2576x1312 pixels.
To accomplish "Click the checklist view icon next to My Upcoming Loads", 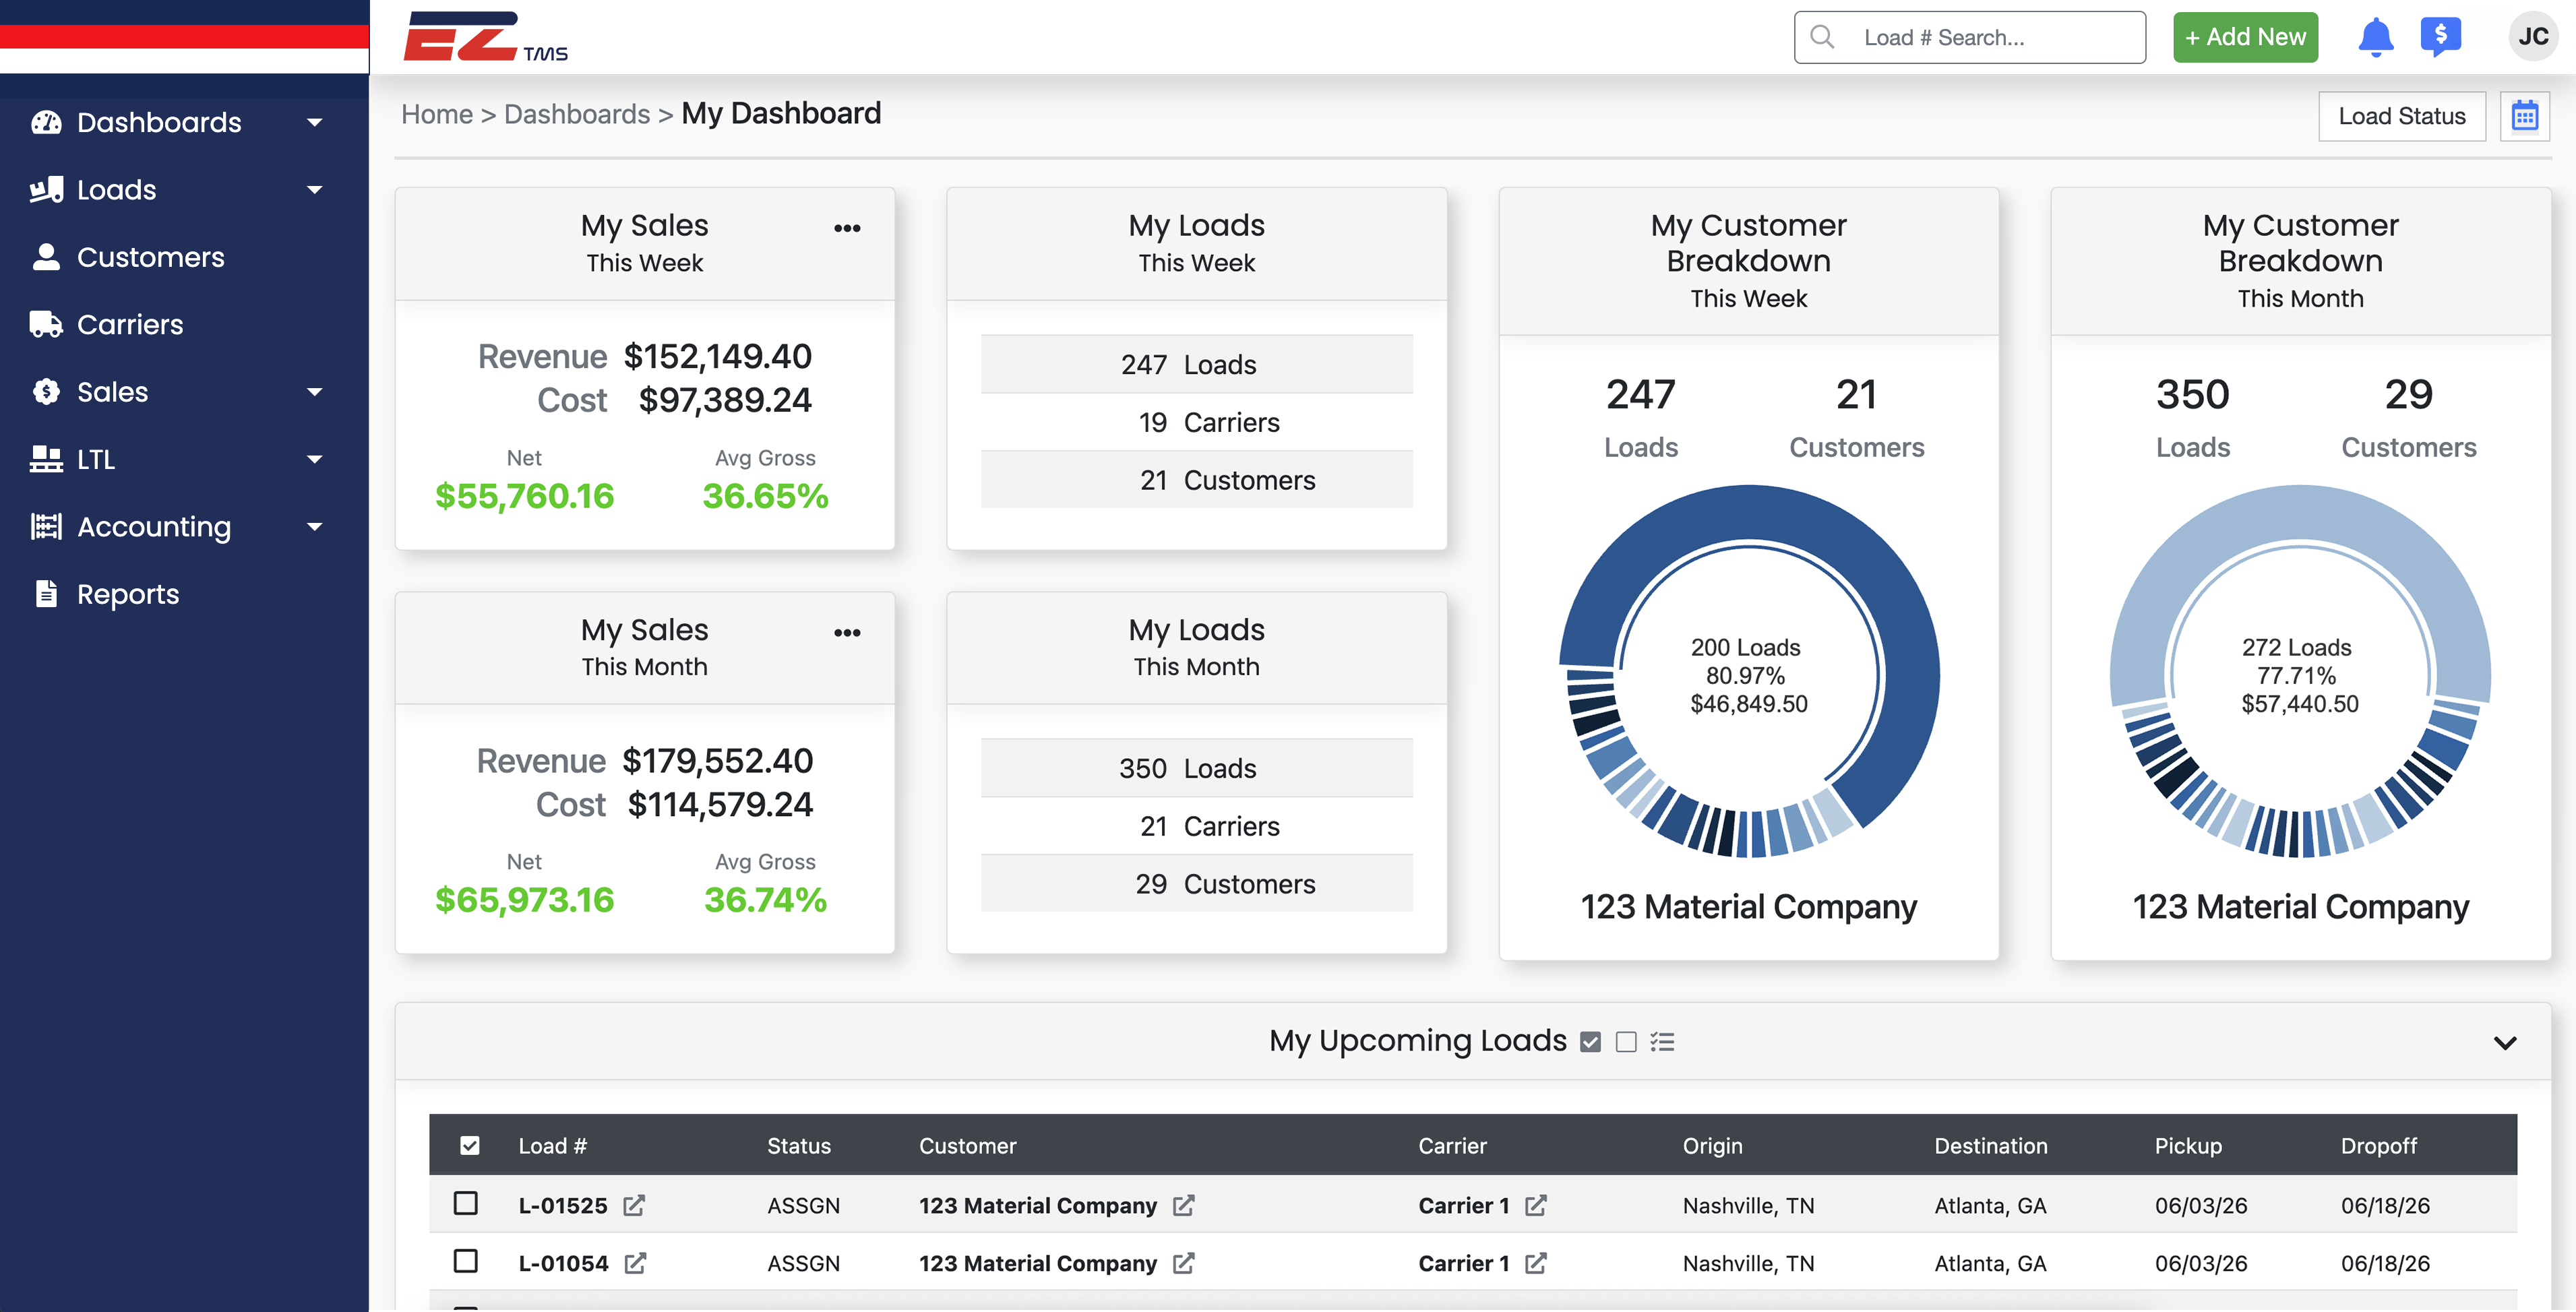I will click(x=1662, y=1042).
